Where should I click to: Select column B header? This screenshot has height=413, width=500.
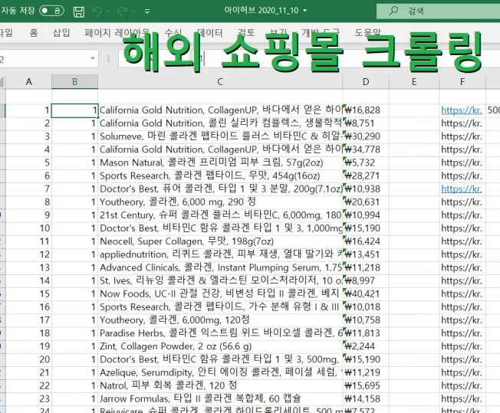[x=74, y=81]
